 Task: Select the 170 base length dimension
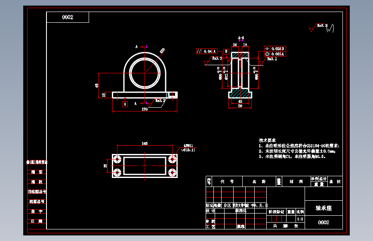click(145, 109)
